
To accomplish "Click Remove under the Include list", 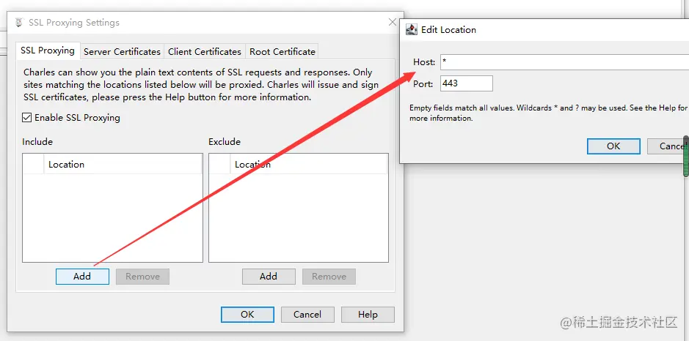I will tap(142, 277).
